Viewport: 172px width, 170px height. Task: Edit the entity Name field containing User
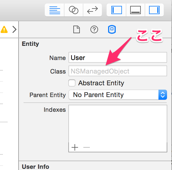118,57
